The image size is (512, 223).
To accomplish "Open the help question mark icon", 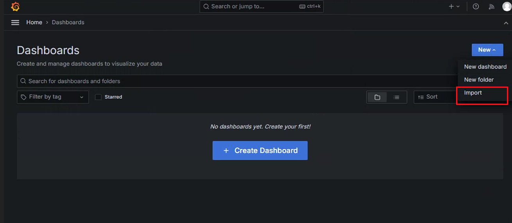I will [x=476, y=7].
